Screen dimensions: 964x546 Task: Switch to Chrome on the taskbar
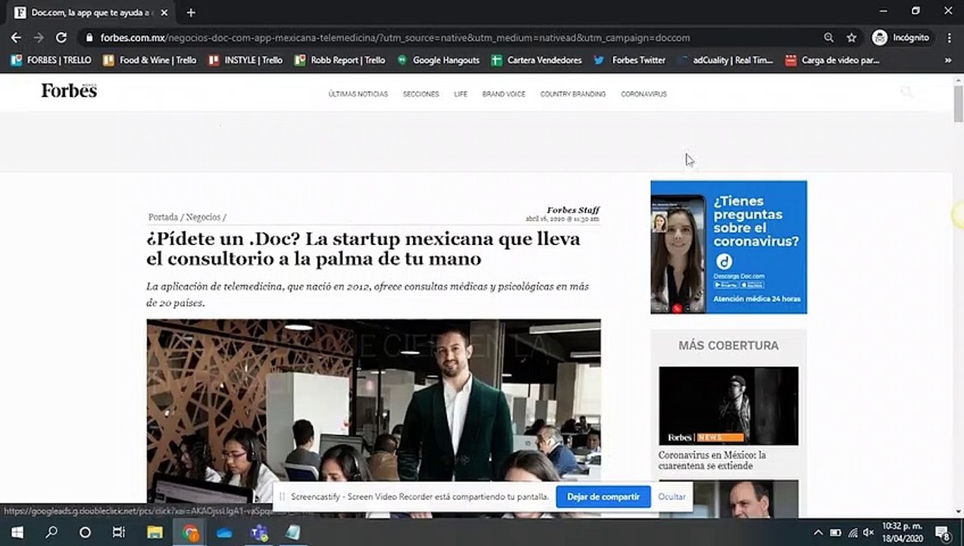(x=190, y=532)
